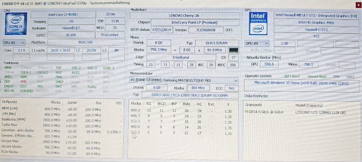
Task: Select Intel Haswell-MB ULT GT2 Integrated Graphics field
Action: pos(316,15)
